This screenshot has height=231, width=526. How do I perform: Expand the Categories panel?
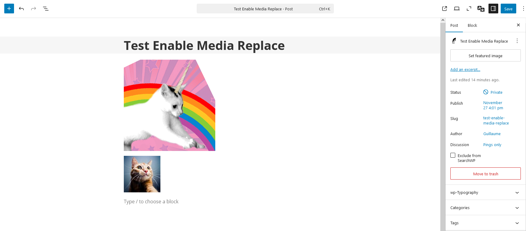click(x=485, y=208)
